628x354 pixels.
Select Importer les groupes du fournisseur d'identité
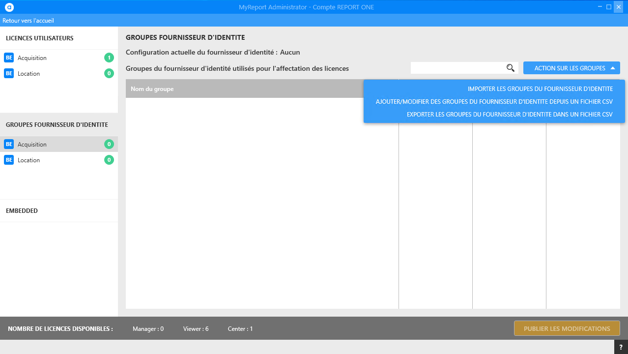coord(540,89)
